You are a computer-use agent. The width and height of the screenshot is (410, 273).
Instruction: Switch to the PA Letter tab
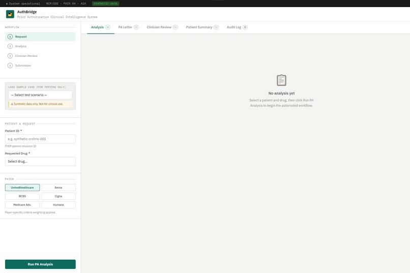(128, 27)
